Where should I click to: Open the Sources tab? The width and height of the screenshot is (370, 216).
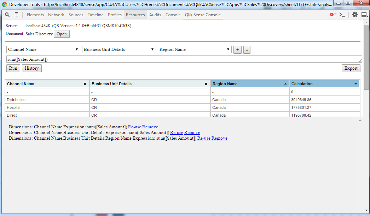pyautogui.click(x=76, y=14)
